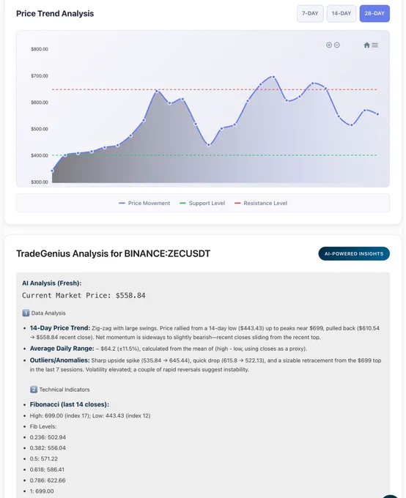Click the chart peak point near $700

click(273, 77)
